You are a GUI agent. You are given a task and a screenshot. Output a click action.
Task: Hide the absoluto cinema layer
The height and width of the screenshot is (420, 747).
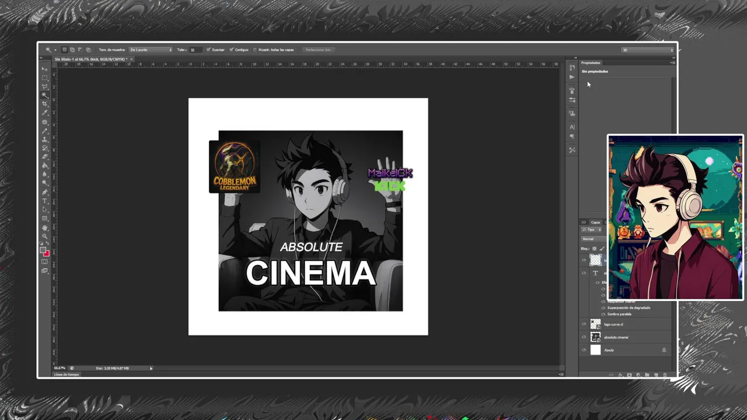pos(584,337)
